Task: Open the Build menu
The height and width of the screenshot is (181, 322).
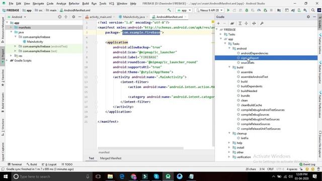Action: point(86,4)
